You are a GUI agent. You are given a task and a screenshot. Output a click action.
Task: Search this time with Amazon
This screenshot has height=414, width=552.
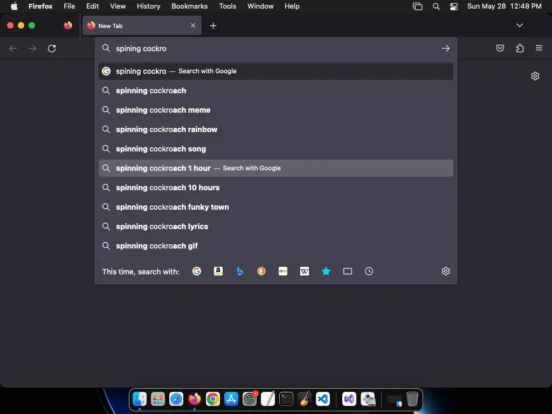click(x=218, y=271)
